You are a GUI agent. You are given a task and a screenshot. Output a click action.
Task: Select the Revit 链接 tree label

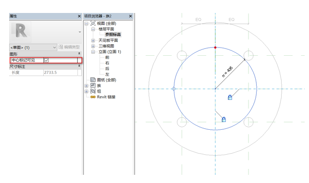[106, 97]
